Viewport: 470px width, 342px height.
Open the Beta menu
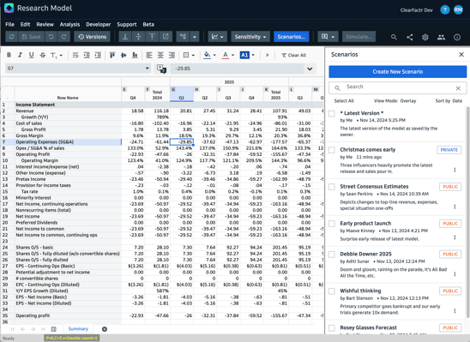pos(148,25)
